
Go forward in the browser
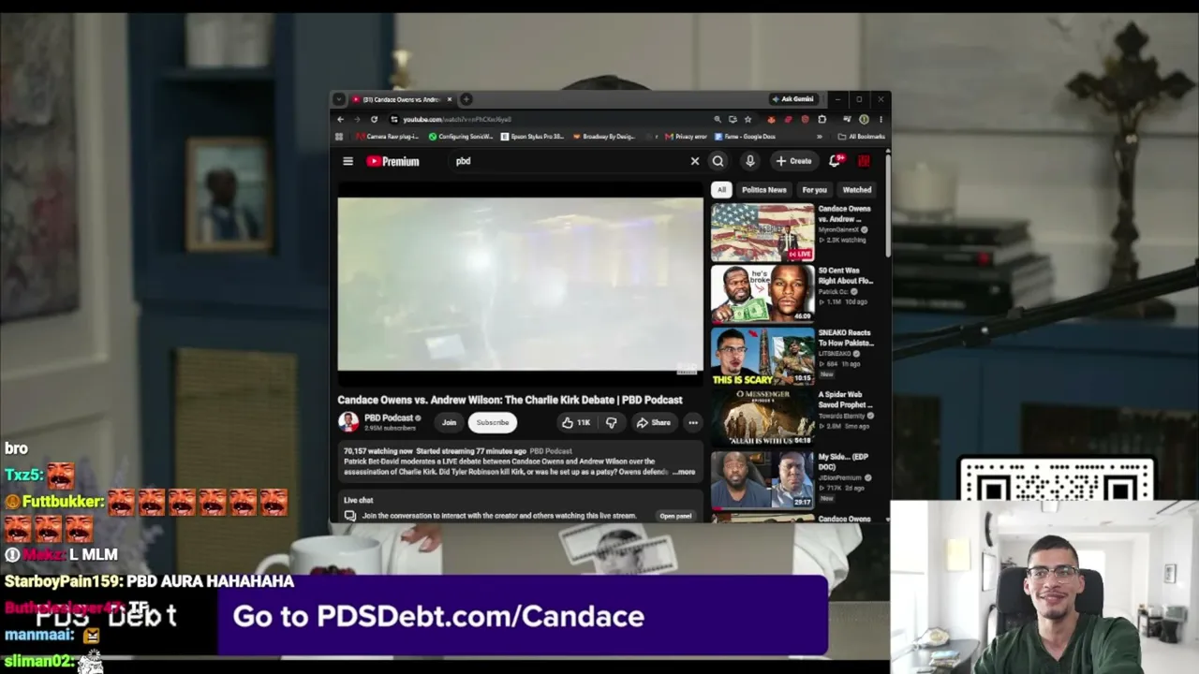tap(357, 119)
